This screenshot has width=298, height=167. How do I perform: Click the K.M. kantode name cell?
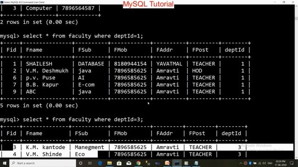[46, 148]
